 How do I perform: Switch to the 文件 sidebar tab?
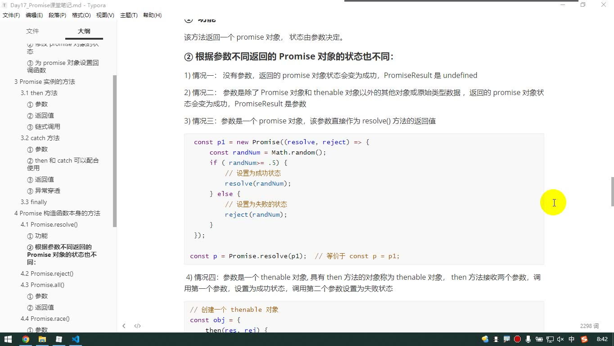tap(32, 31)
